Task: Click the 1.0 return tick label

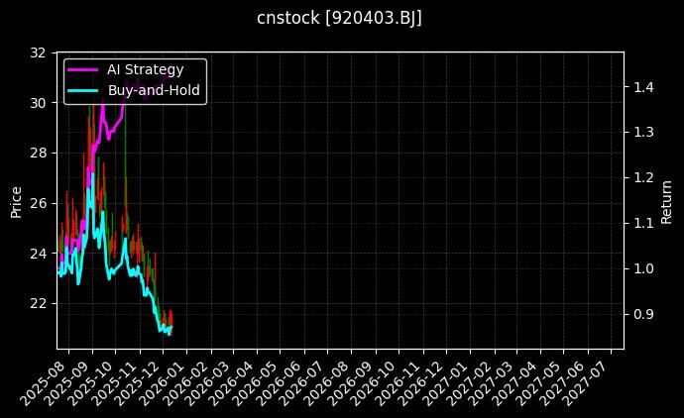Action: click(643, 268)
